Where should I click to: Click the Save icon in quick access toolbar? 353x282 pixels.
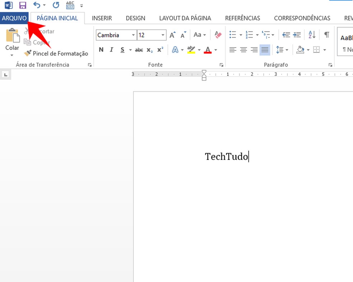click(23, 5)
